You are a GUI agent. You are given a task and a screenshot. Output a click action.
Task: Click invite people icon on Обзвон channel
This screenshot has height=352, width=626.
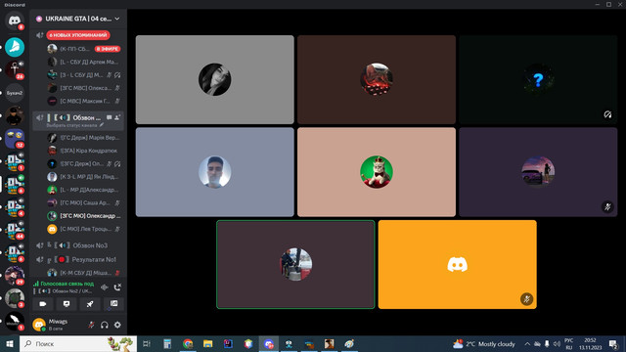117,117
